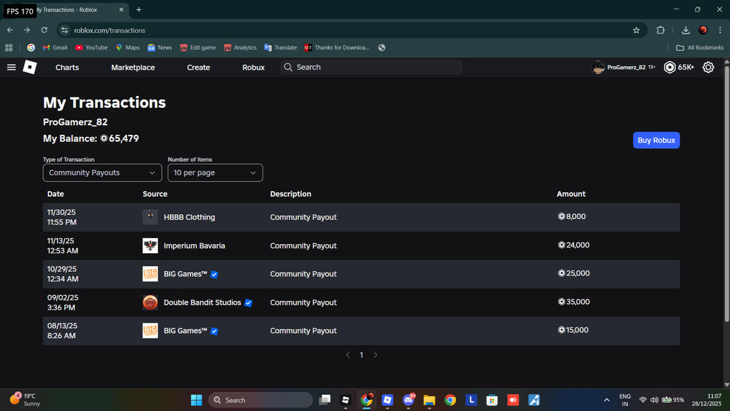Click the HBBB Clothing group thumbnail
730x411 pixels.
coord(150,217)
